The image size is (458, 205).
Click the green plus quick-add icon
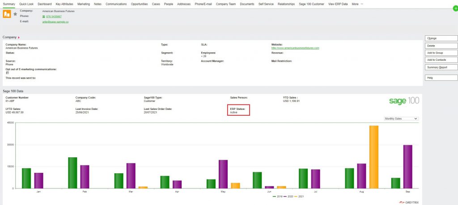click(x=455, y=9)
